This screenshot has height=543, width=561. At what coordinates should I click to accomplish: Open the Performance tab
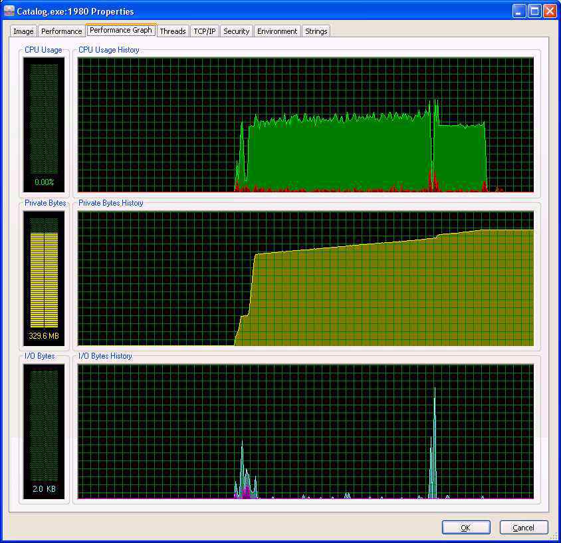tap(62, 31)
